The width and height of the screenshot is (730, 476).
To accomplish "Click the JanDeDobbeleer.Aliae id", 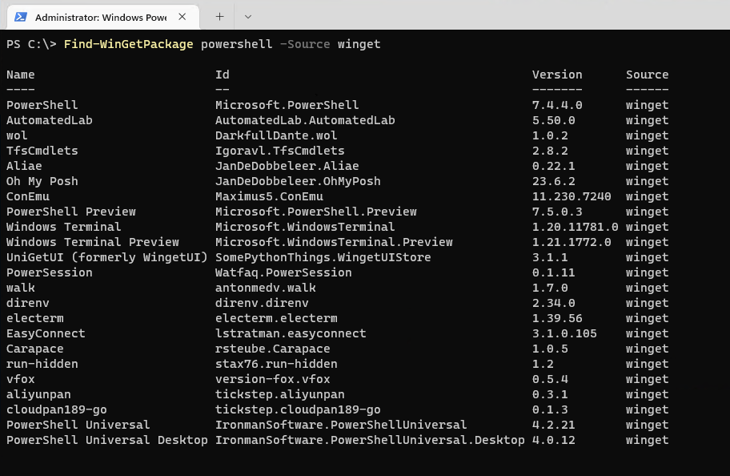I will pos(287,166).
